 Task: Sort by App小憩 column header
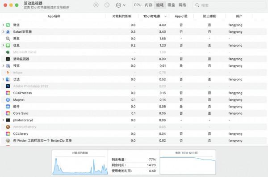[181, 16]
